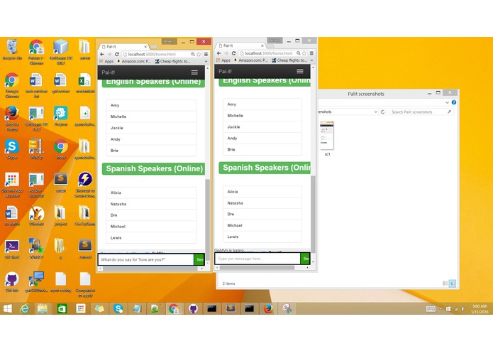Click the left window address bar
The height and width of the screenshot is (351, 493).
(x=156, y=54)
